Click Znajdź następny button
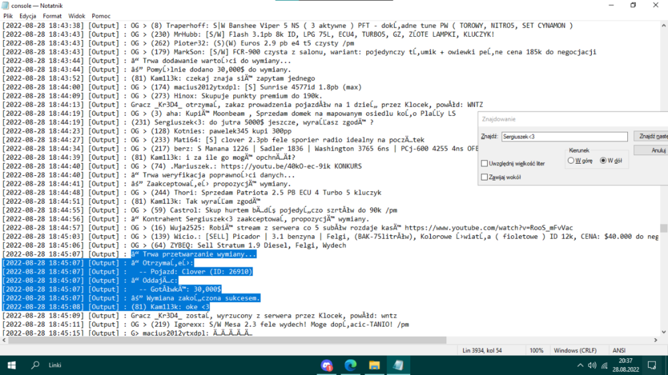This screenshot has width=668, height=375. click(x=651, y=136)
